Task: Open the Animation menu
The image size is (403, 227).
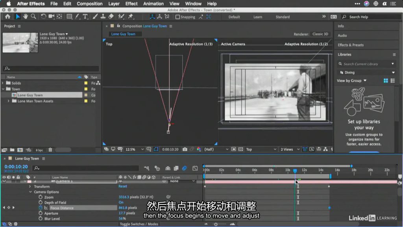Action: pyautogui.click(x=153, y=4)
